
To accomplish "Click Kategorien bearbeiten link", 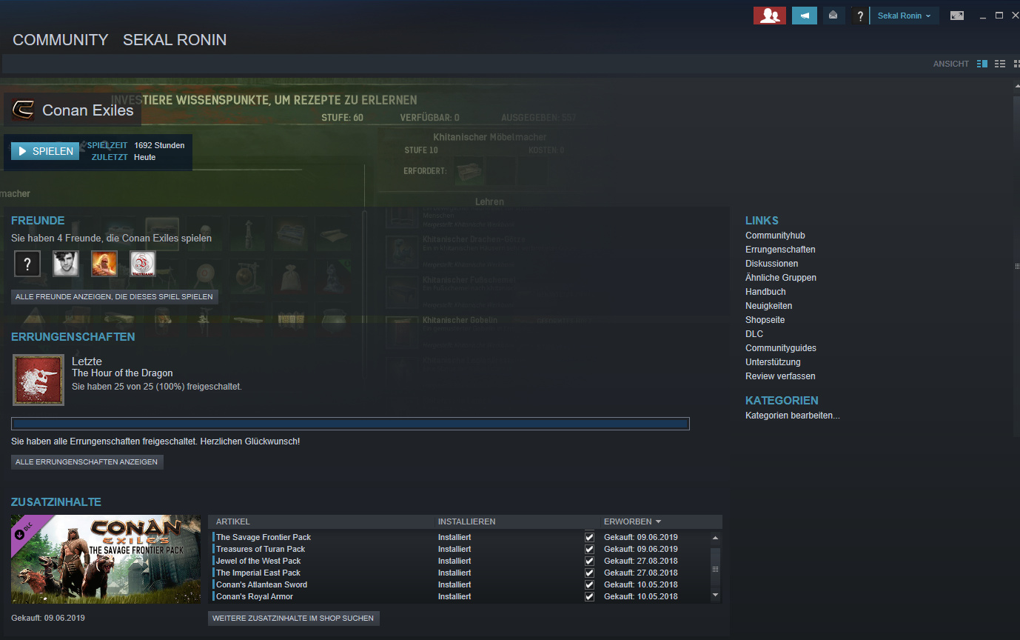I will click(x=793, y=416).
